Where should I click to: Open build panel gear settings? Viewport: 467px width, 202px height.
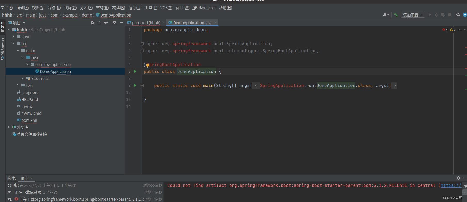[x=459, y=178]
